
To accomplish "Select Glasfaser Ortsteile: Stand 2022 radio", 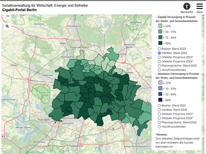I will click(x=159, y=110).
